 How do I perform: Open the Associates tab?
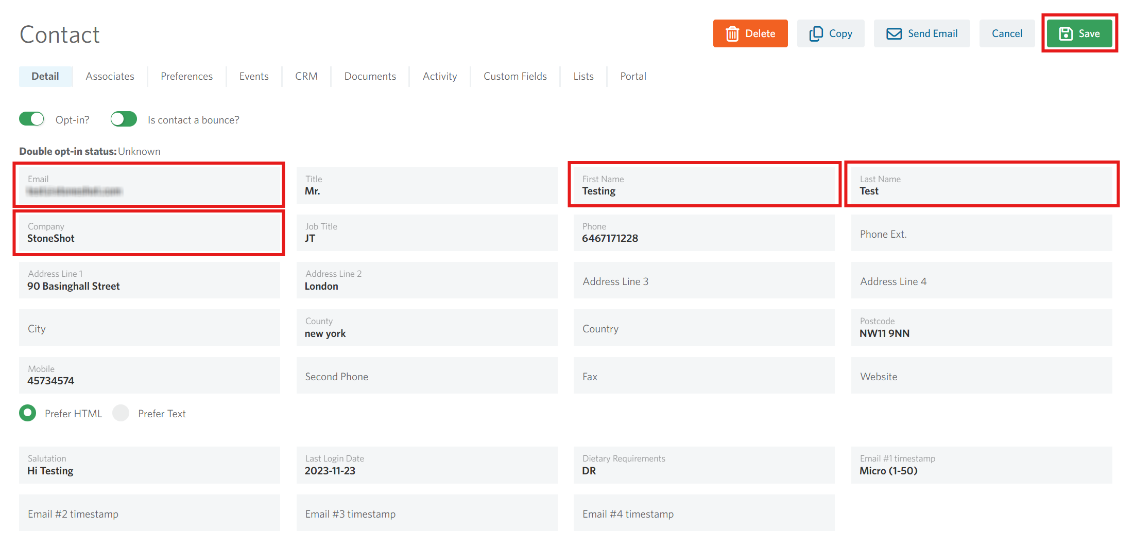coord(110,76)
